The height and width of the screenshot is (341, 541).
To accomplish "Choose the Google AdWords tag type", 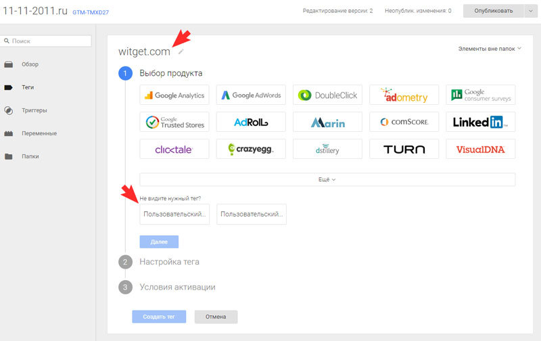I will coord(251,95).
